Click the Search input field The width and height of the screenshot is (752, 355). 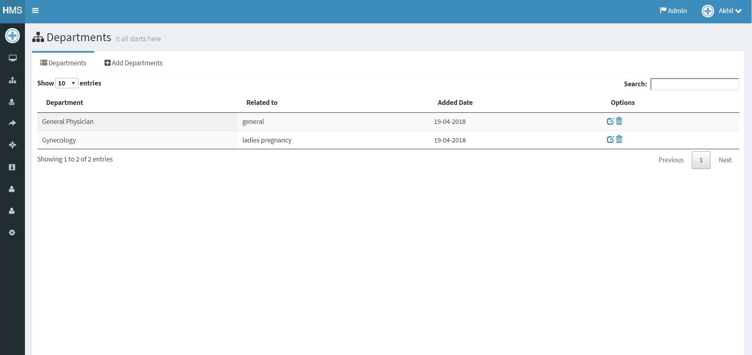[695, 84]
